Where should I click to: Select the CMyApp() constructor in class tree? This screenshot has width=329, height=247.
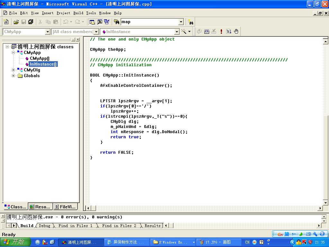click(x=40, y=59)
